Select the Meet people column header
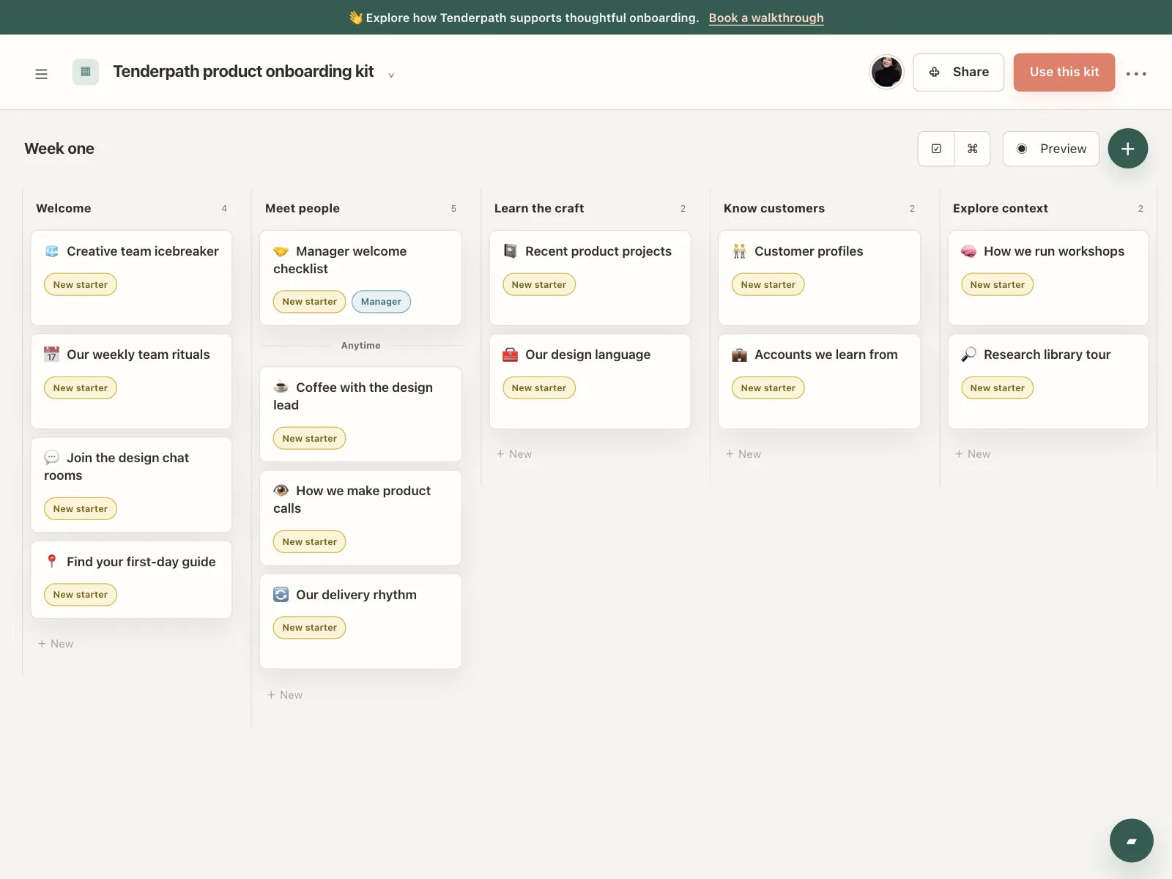The image size is (1172, 879). coord(303,208)
